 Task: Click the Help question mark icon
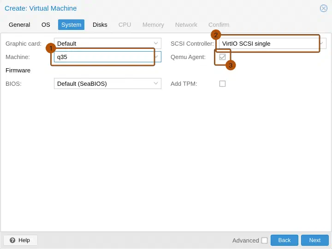click(x=12, y=240)
